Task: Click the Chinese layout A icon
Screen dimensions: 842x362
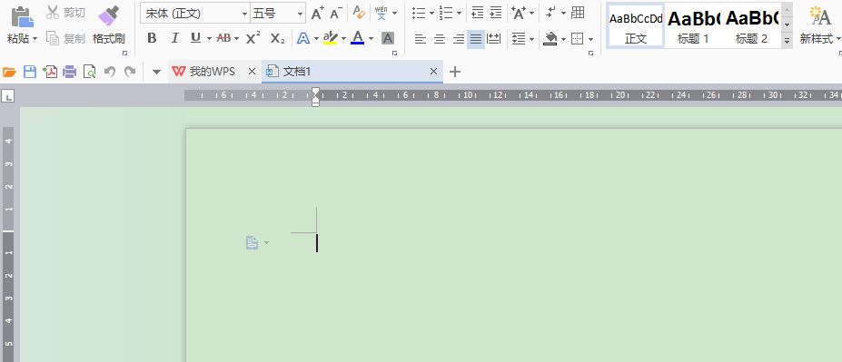Action: (x=519, y=13)
